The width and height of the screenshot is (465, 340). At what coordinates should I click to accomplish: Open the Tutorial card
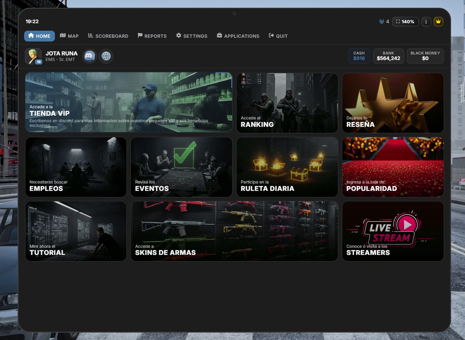point(76,231)
